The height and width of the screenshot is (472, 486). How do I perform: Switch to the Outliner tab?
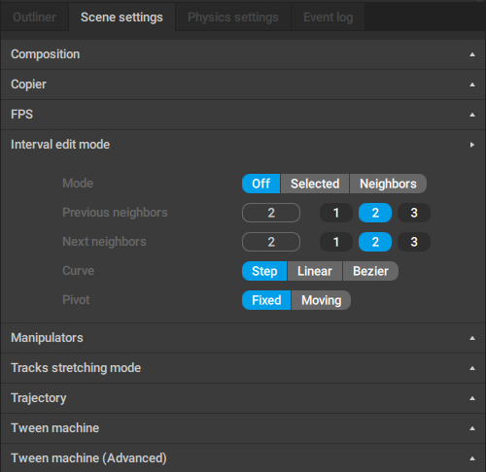point(34,17)
